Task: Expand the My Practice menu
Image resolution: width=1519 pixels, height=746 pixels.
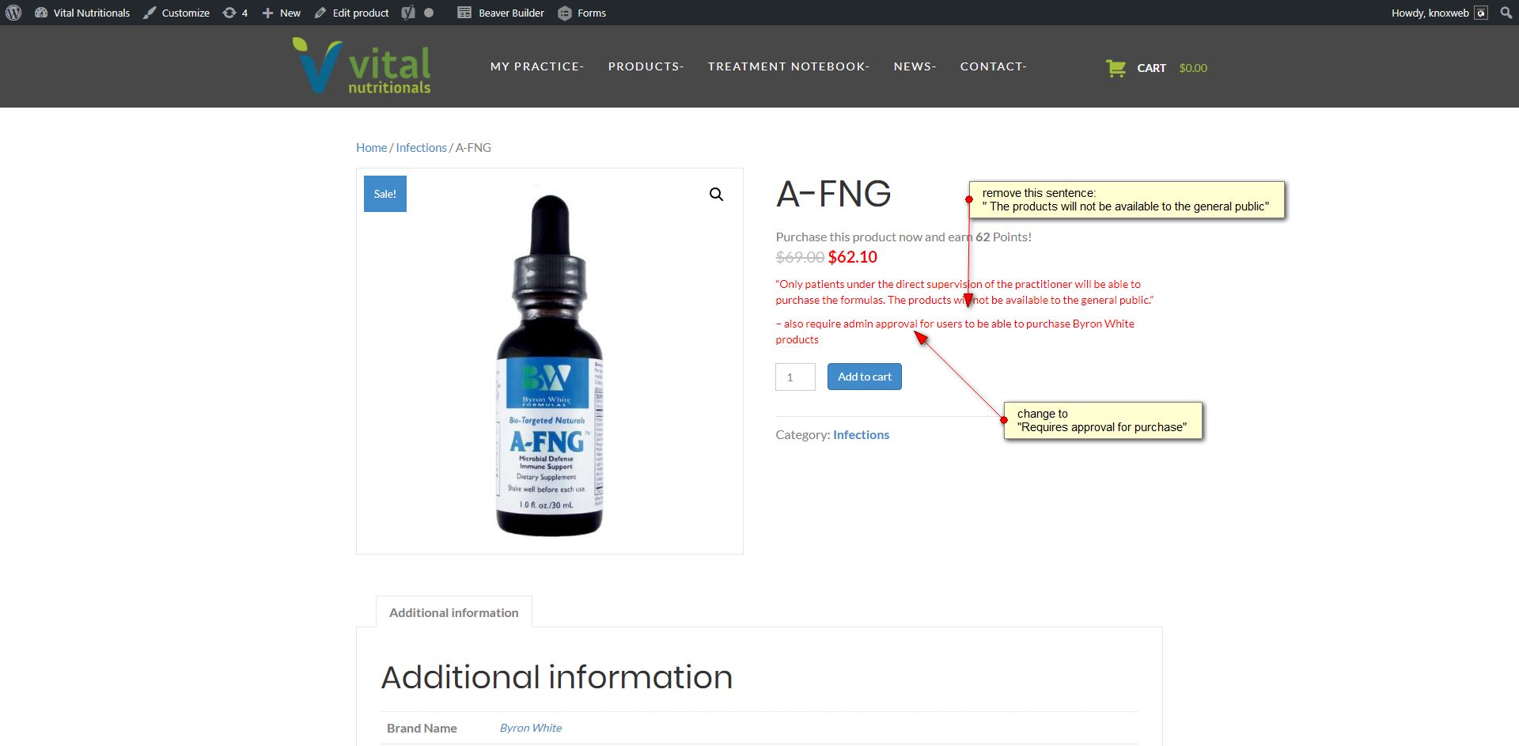Action: click(x=537, y=66)
